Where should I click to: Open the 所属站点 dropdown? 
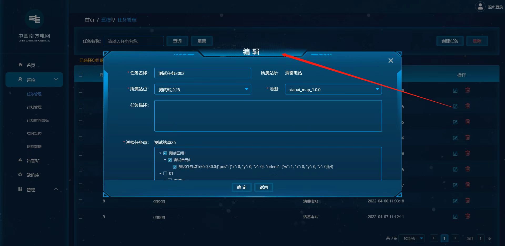[x=203, y=89]
